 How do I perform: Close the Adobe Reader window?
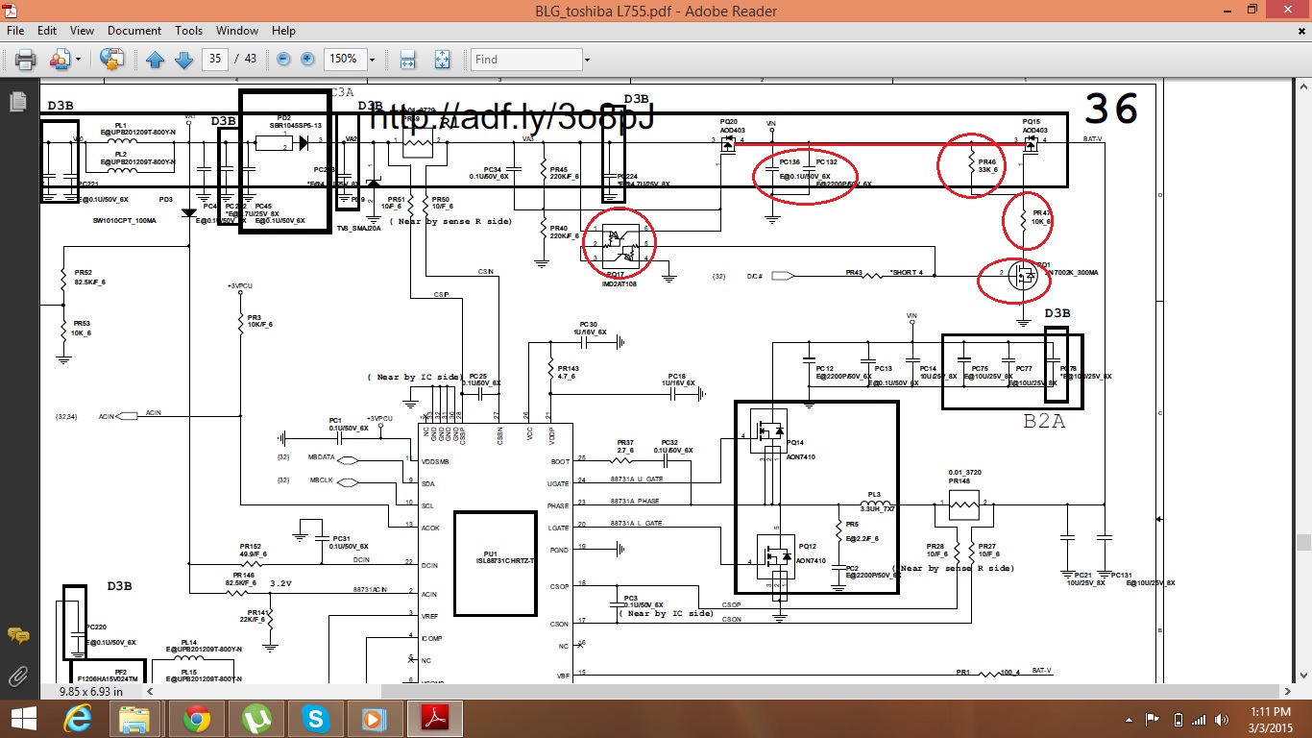(1287, 10)
